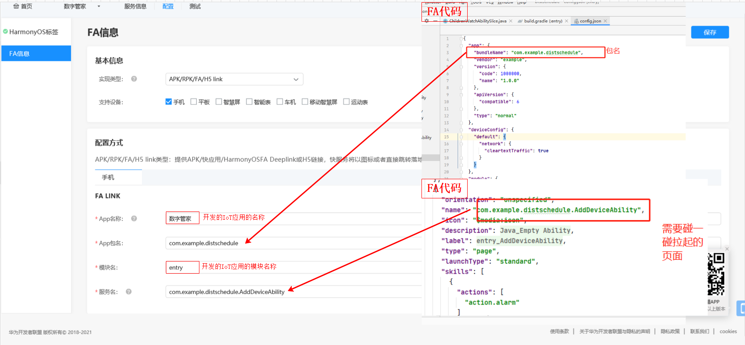Select the config.json editor tab

590,21
